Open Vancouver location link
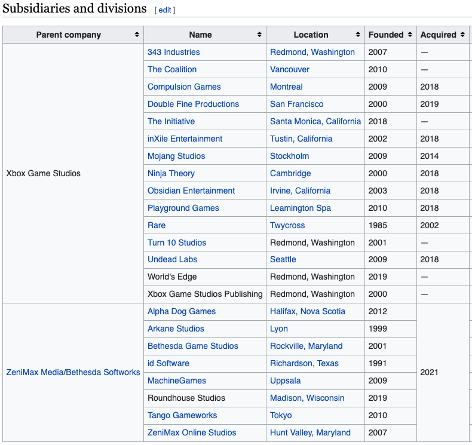The width and height of the screenshot is (472, 445). coord(290,69)
